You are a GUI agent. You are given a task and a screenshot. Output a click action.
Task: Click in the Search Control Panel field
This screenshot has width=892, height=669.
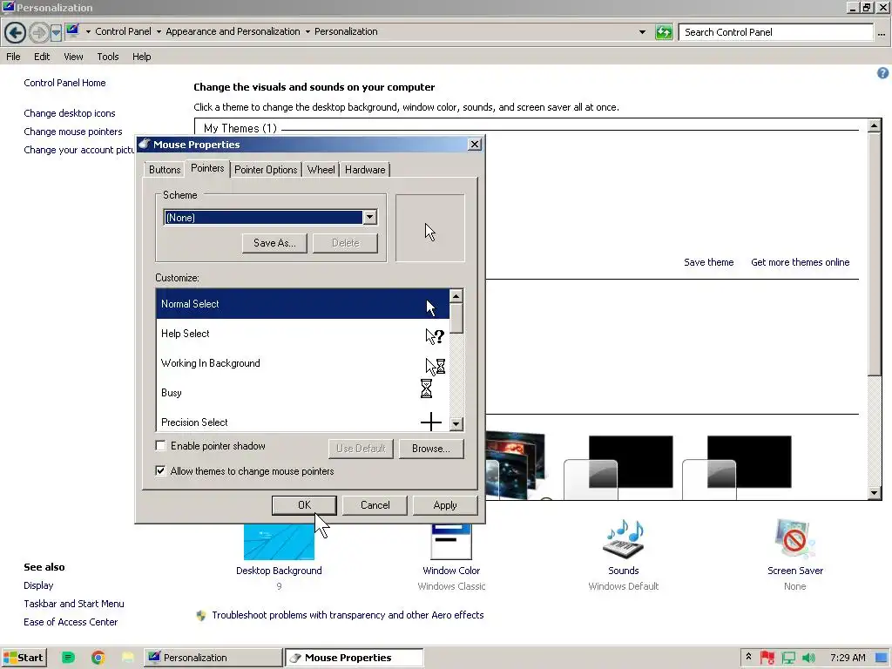[776, 32]
